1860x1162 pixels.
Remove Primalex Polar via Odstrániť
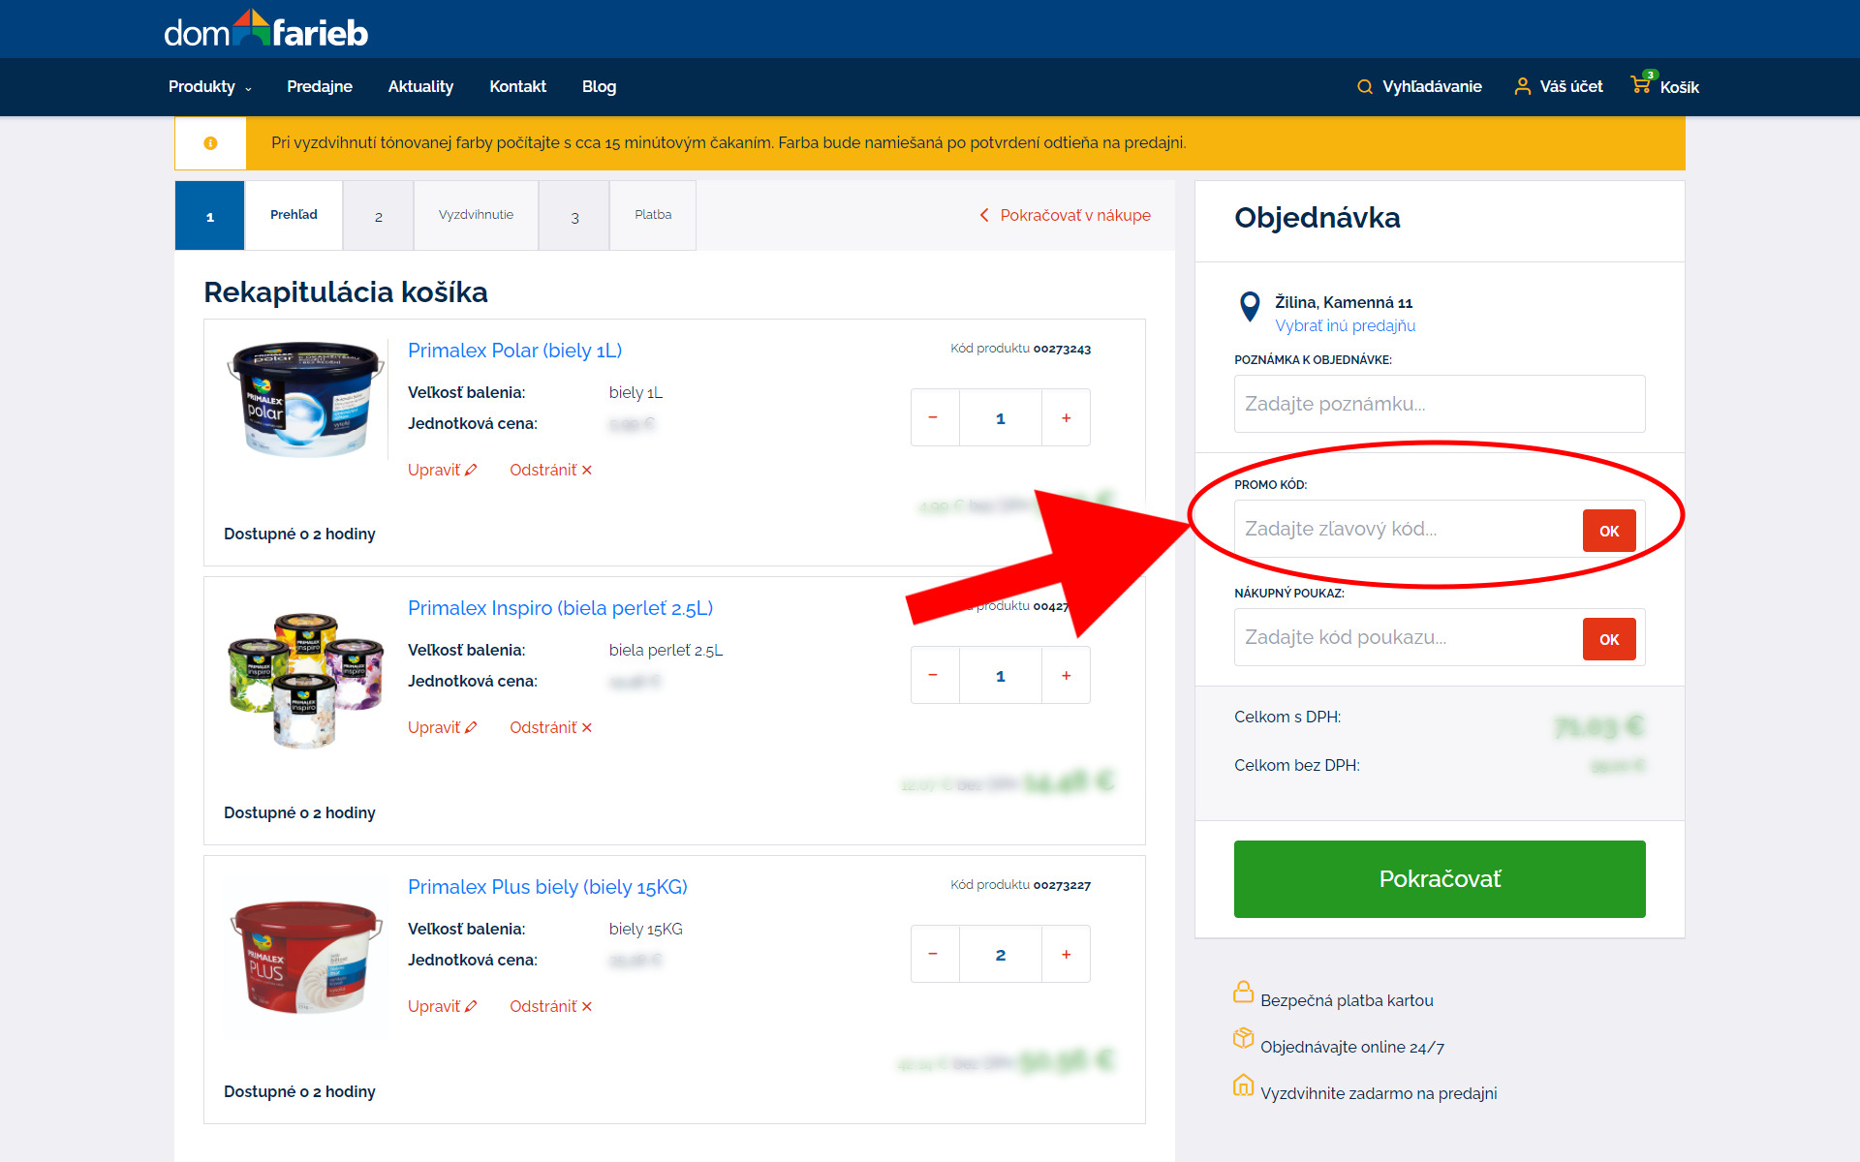(550, 470)
